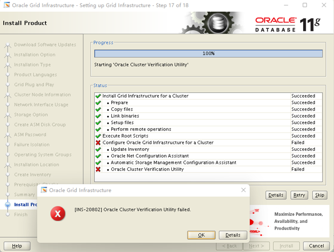
Task: Open the Network Interface Usage step
Action: click(41, 105)
